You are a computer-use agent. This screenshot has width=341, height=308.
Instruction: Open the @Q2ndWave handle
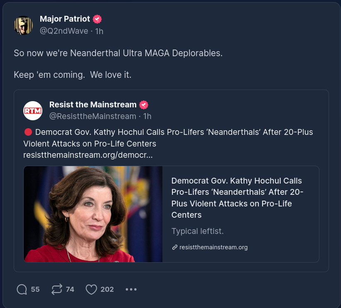64,31
